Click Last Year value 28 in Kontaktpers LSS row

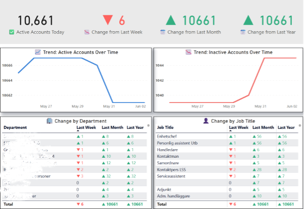282,170
